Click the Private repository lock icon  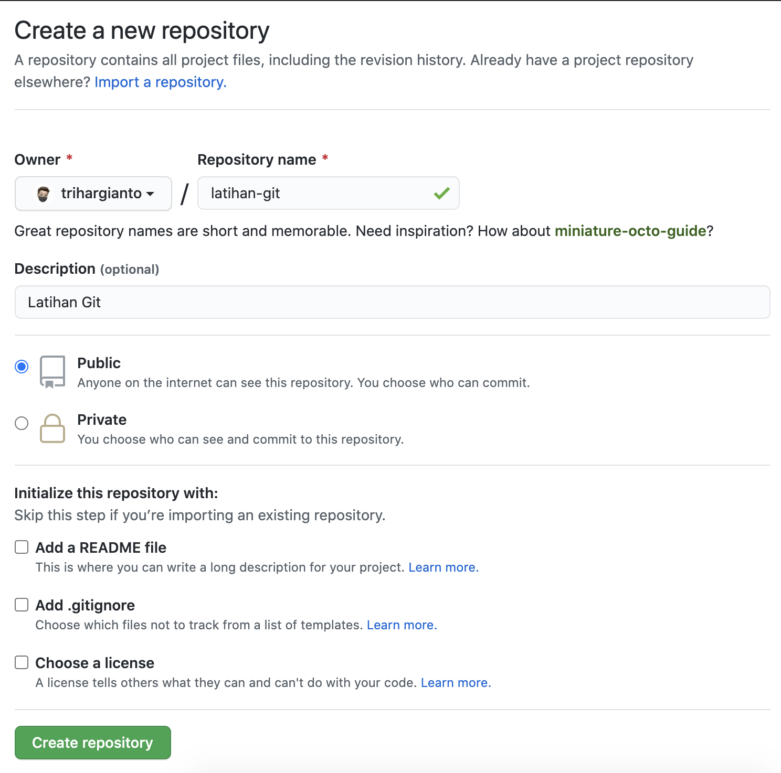[x=52, y=428]
